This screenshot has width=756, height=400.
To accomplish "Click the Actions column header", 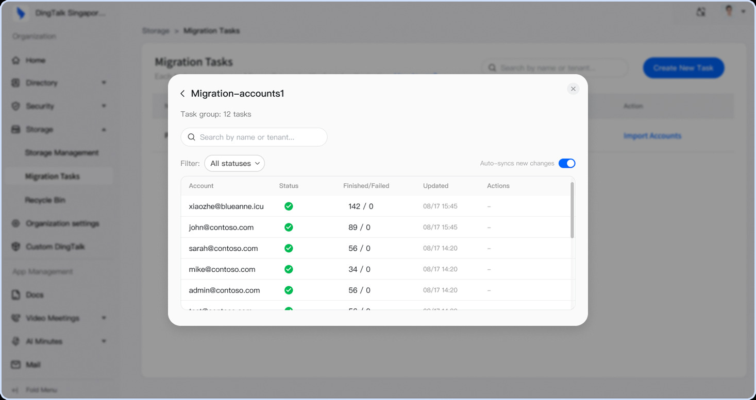I will 498,186.
